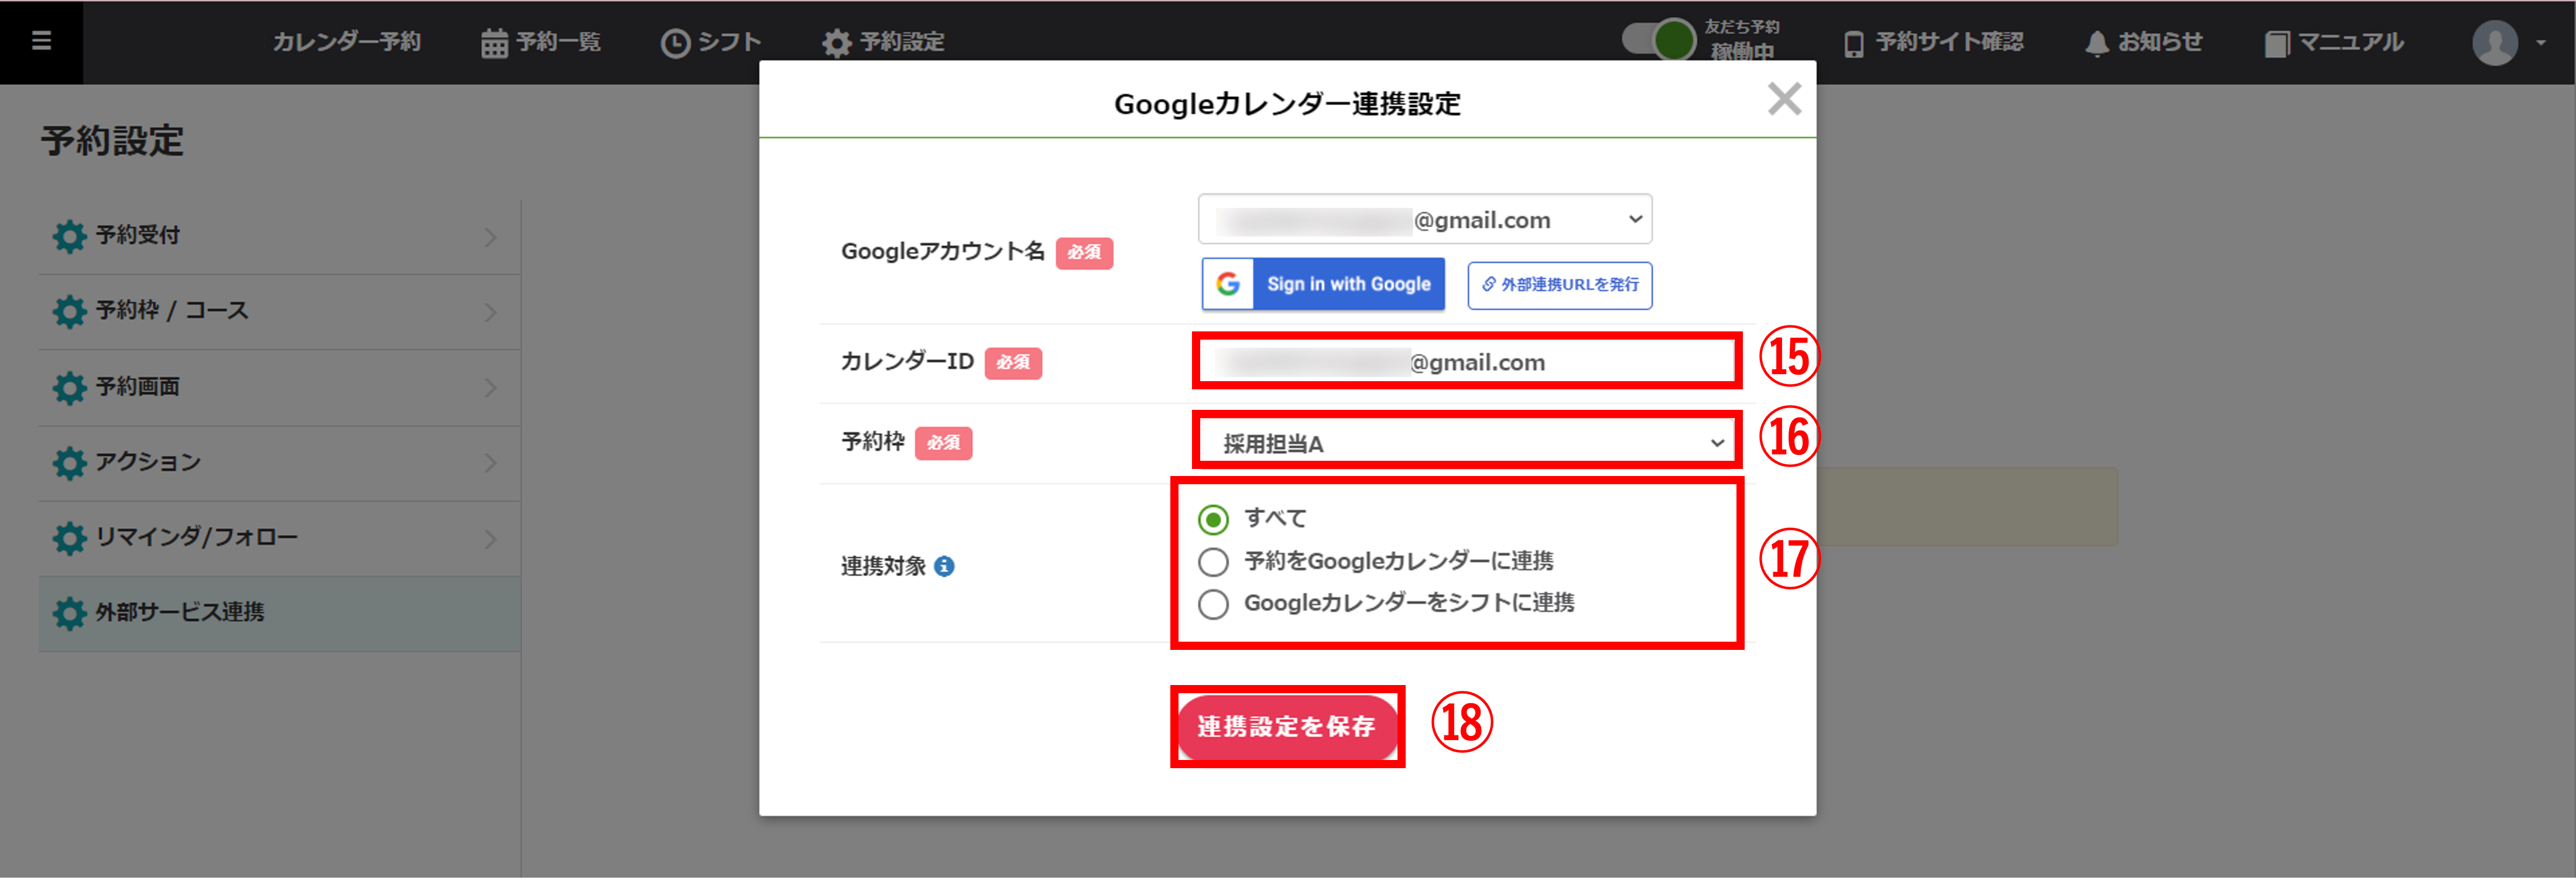
Task: Open カレンダー予約 in top menu
Action: (x=346, y=42)
